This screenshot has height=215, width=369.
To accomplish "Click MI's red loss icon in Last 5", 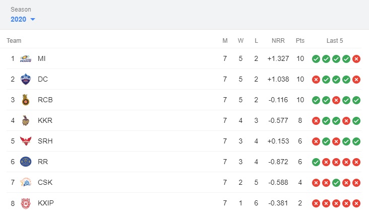I will (356, 59).
